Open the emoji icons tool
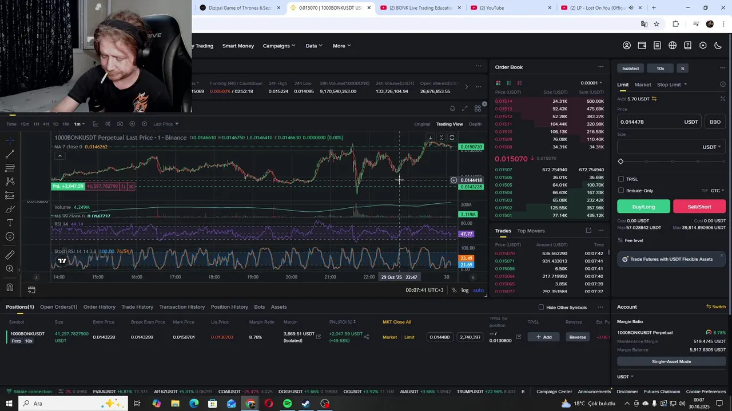Image resolution: width=732 pixels, height=411 pixels. [x=10, y=236]
